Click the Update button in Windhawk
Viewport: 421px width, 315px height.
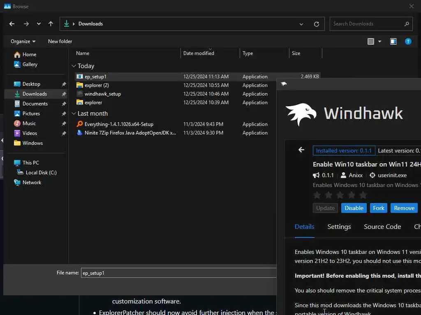[326, 208]
